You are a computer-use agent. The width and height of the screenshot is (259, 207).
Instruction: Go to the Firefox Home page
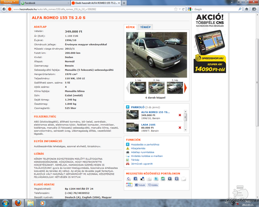pos(247,9)
